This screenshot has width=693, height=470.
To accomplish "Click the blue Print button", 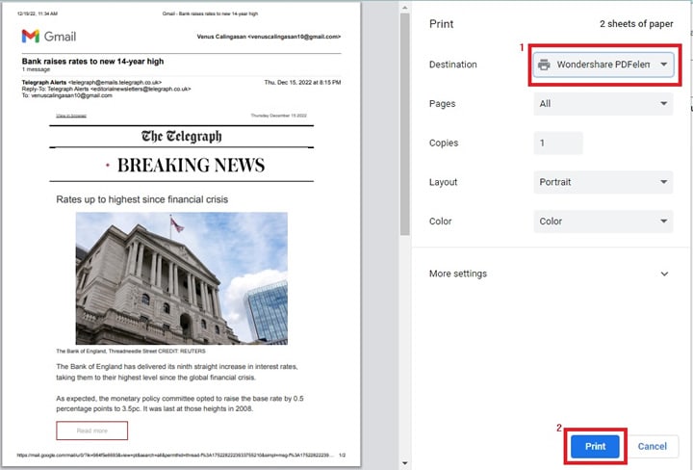I will point(595,447).
